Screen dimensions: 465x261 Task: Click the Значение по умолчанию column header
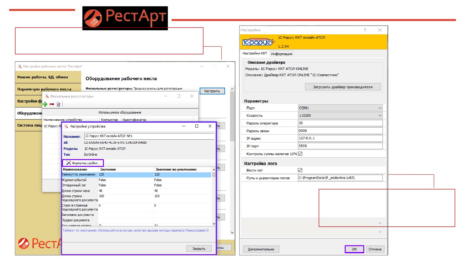[x=183, y=169]
